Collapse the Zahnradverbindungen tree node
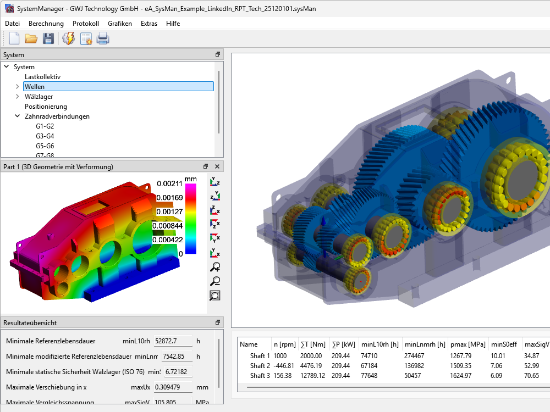 [x=18, y=116]
